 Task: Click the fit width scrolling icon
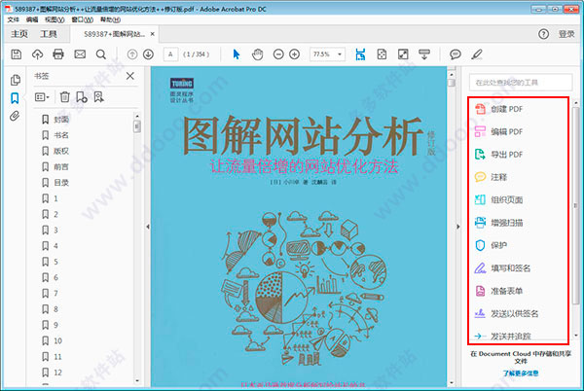click(360, 54)
